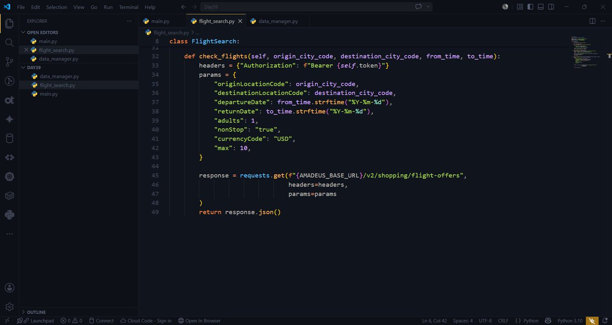Click the remote window indicator in status bar
Image resolution: width=612 pixels, height=325 pixels.
coord(7,320)
